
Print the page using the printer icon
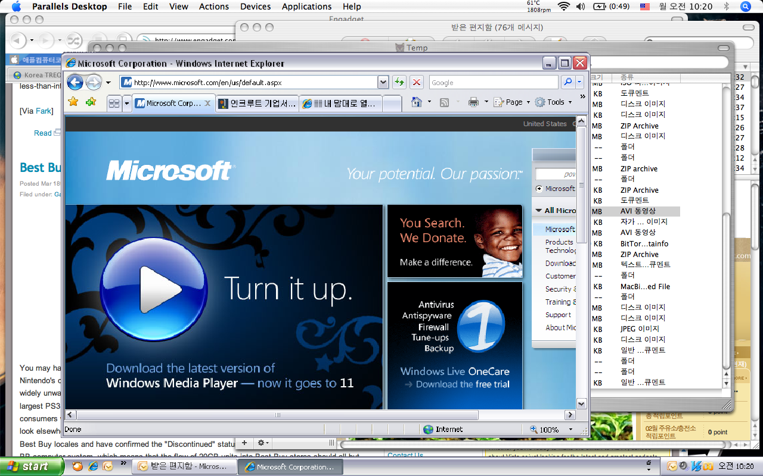[x=473, y=102]
